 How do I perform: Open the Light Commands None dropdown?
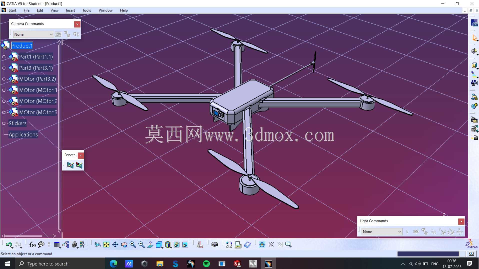click(x=382, y=231)
